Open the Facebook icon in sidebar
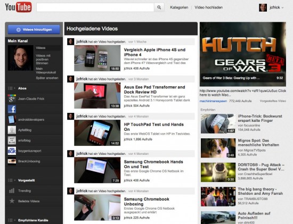The width and height of the screenshot is (293, 224). pyautogui.click(x=12, y=109)
